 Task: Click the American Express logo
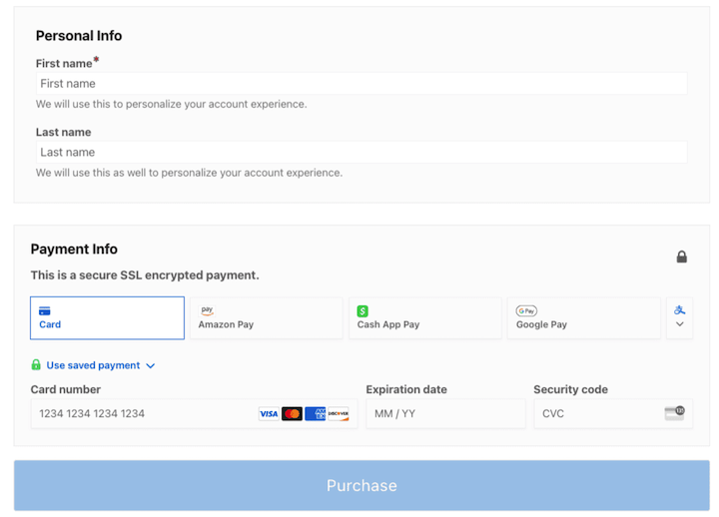[316, 413]
